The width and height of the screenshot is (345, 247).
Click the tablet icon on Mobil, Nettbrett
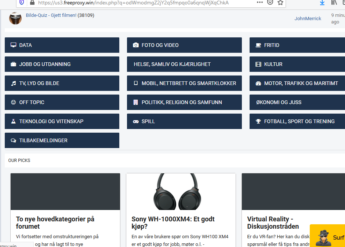coord(136,83)
